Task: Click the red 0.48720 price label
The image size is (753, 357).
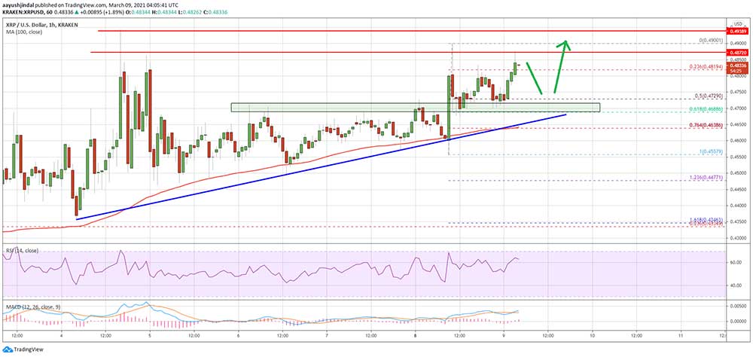Action: pos(737,52)
